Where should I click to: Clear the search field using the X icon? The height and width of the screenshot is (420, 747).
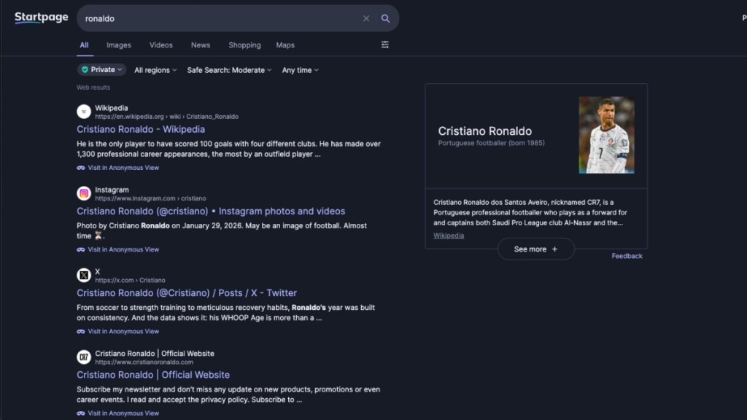[366, 18]
